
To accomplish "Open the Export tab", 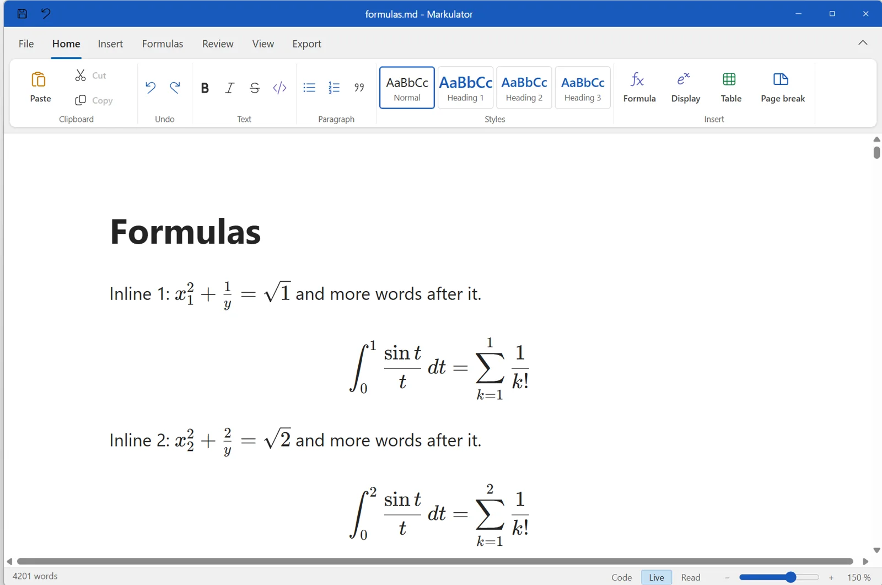I will click(306, 44).
